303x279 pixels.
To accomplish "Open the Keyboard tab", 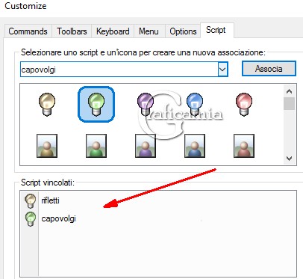I will point(113,31).
